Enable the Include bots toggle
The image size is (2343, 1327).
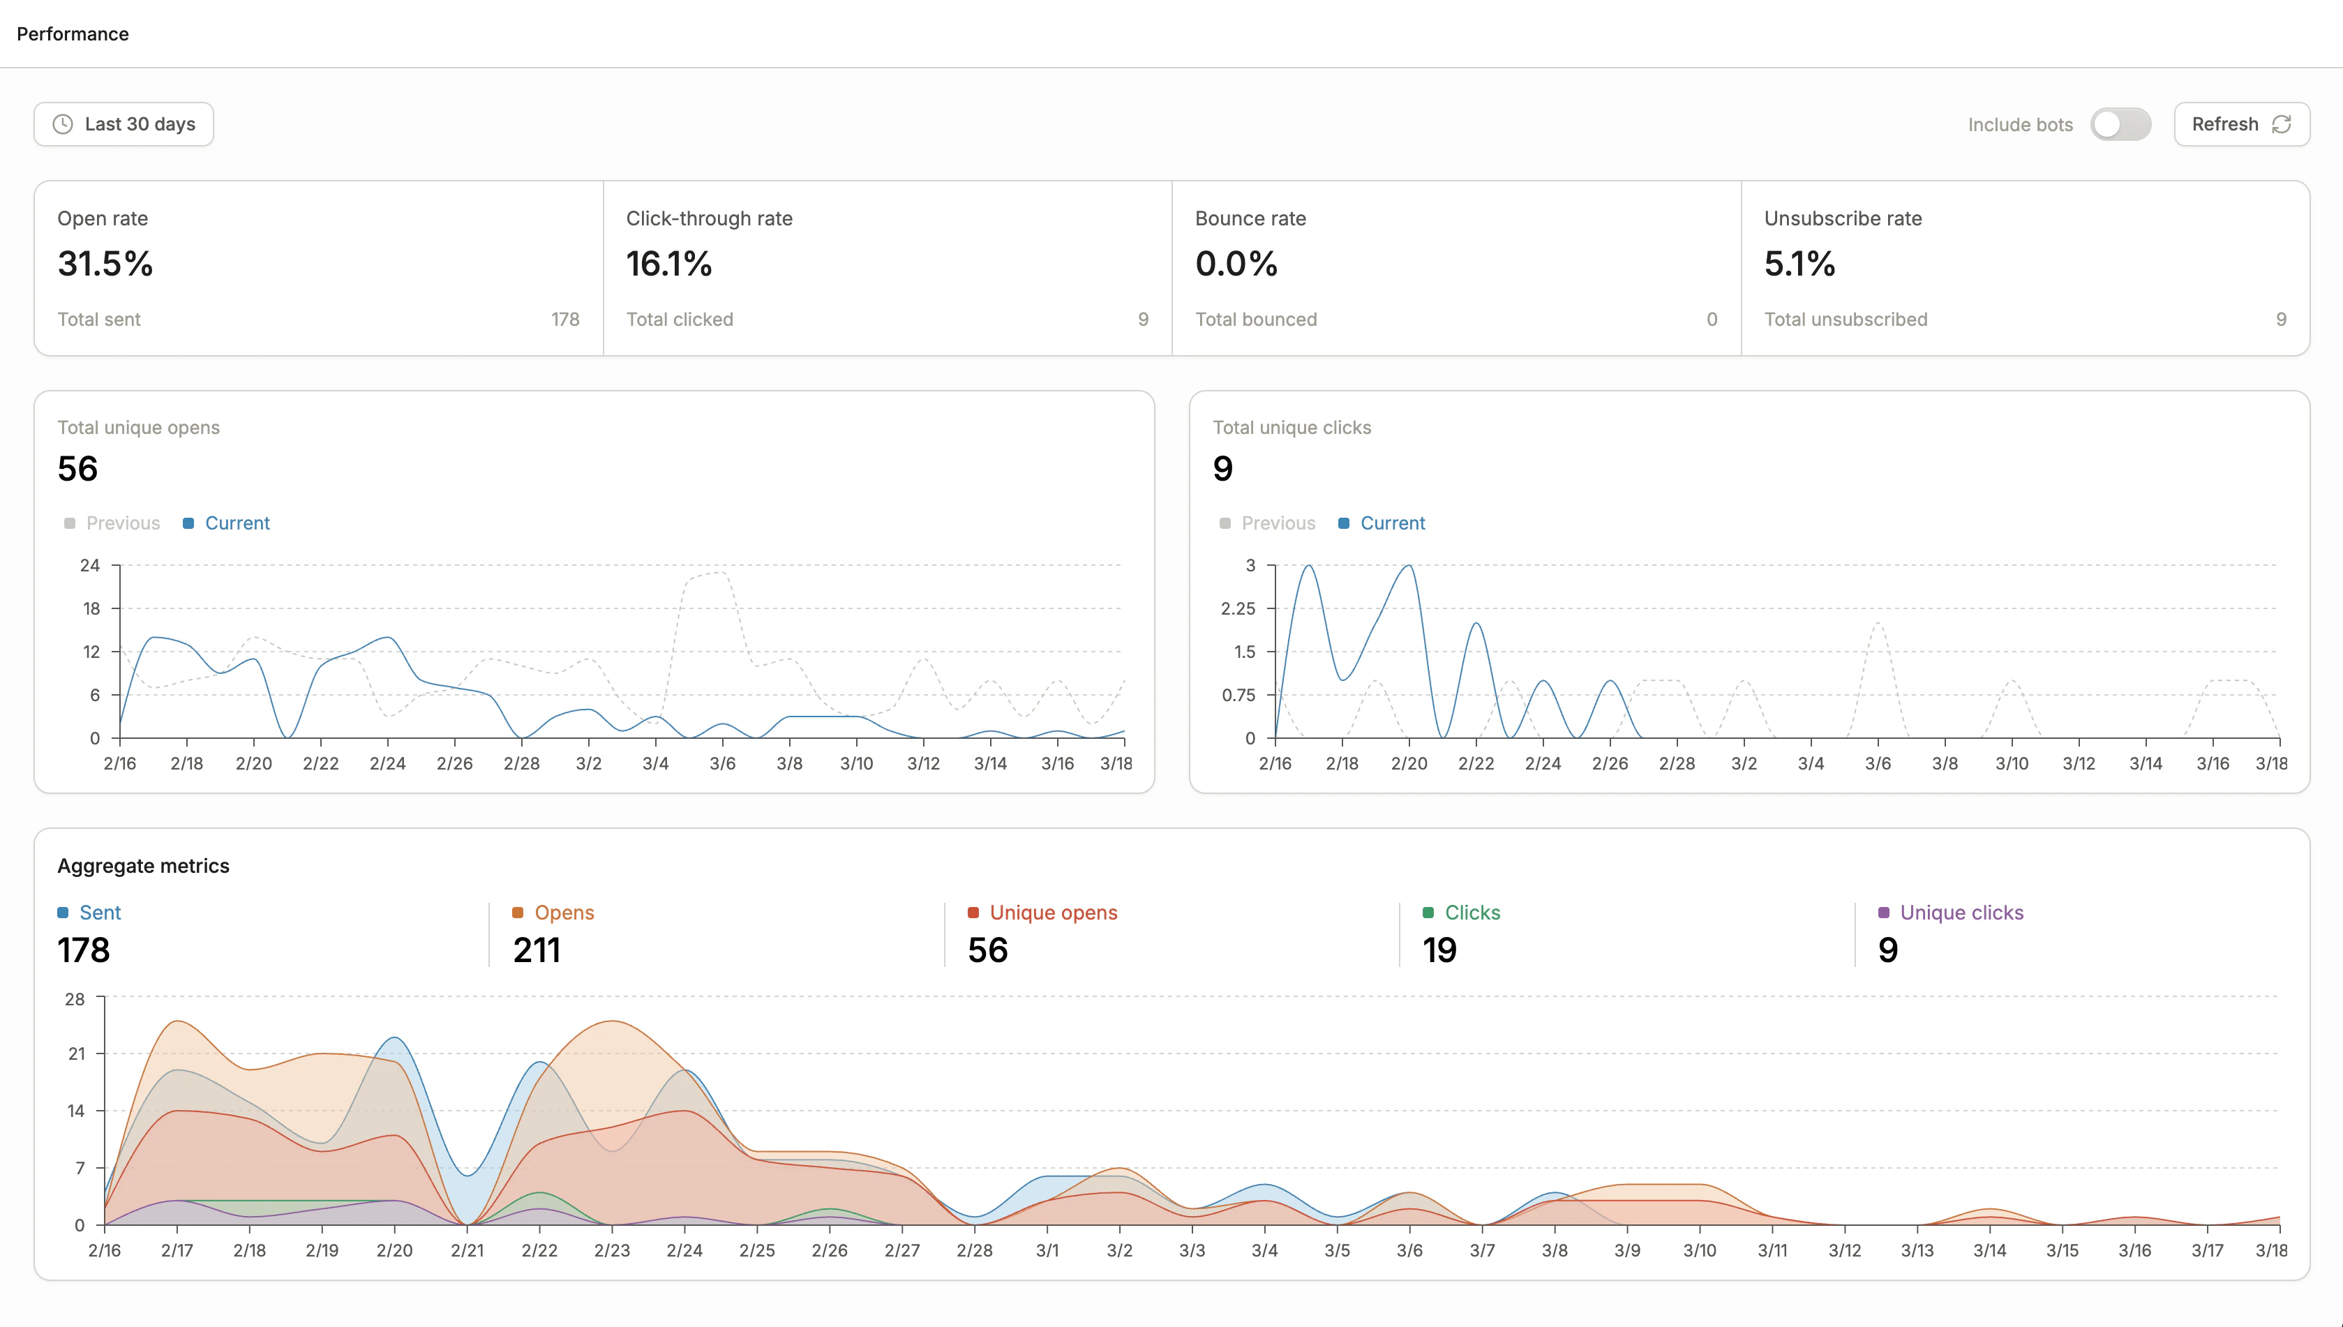2122,124
